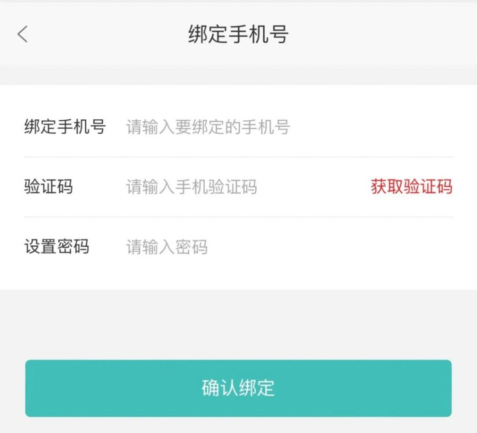Viewport: 477px width, 433px height.
Task: Return to the previous page
Action: (23, 34)
